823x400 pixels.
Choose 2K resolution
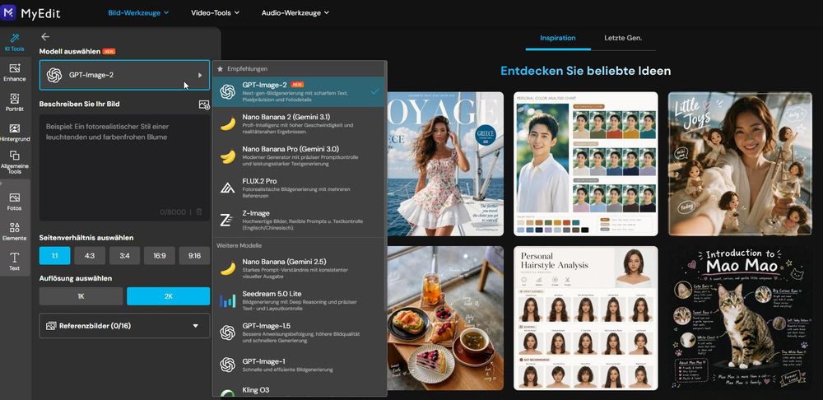[169, 296]
